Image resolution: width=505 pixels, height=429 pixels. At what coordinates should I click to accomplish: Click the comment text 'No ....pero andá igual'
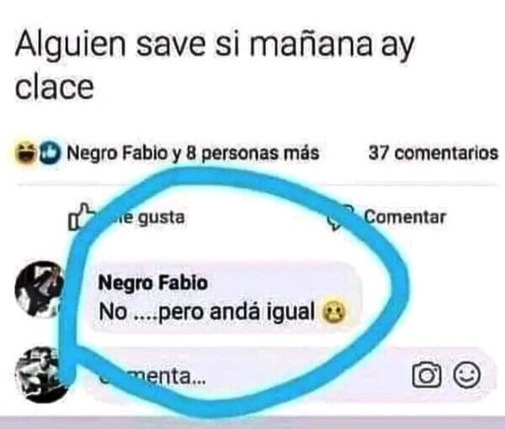pos(207,312)
